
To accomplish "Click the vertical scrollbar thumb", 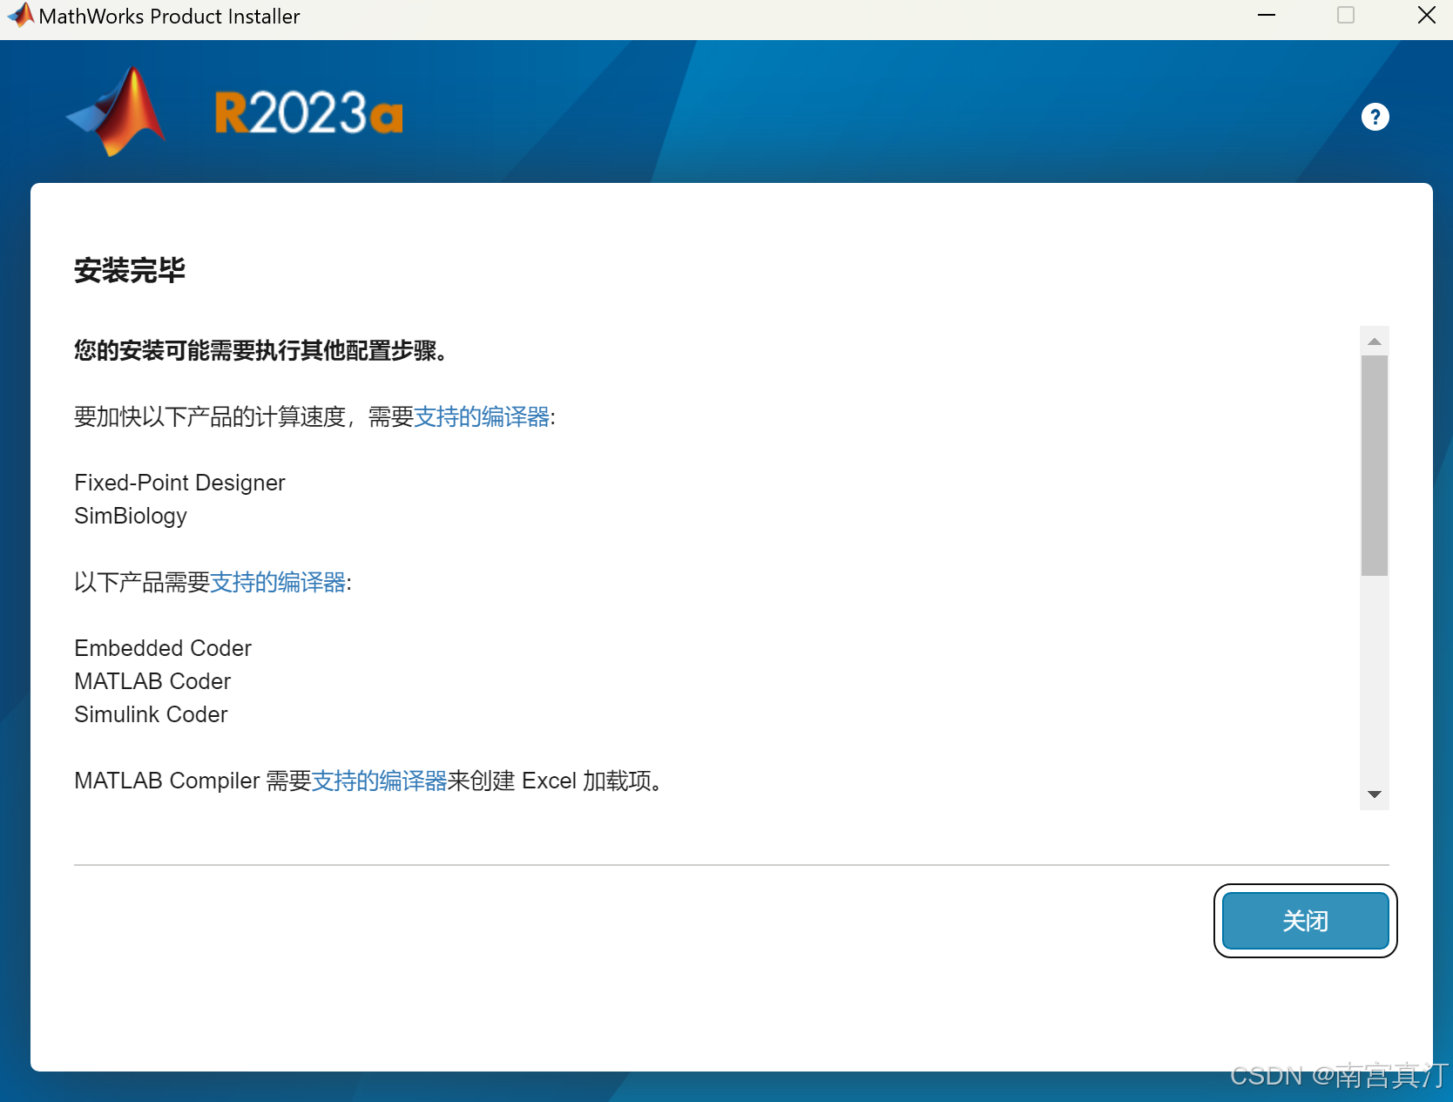I will 1375,465.
